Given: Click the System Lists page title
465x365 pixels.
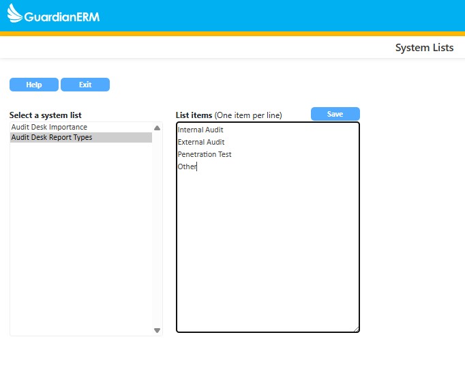Looking at the screenshot, I should 424,48.
